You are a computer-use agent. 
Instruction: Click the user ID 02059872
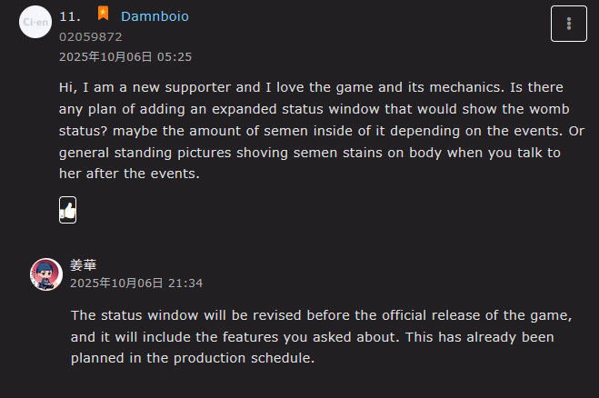pyautogui.click(x=90, y=37)
